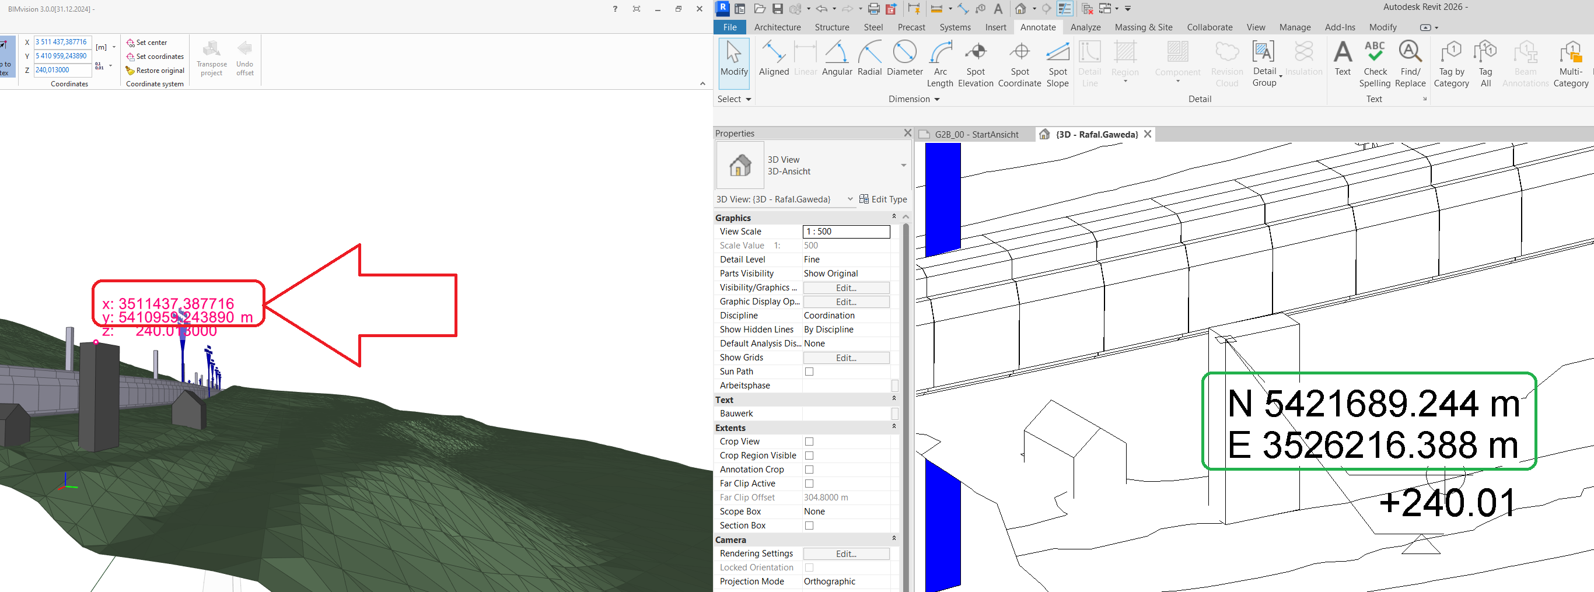Open the 3D View selector dropdown

(850, 199)
